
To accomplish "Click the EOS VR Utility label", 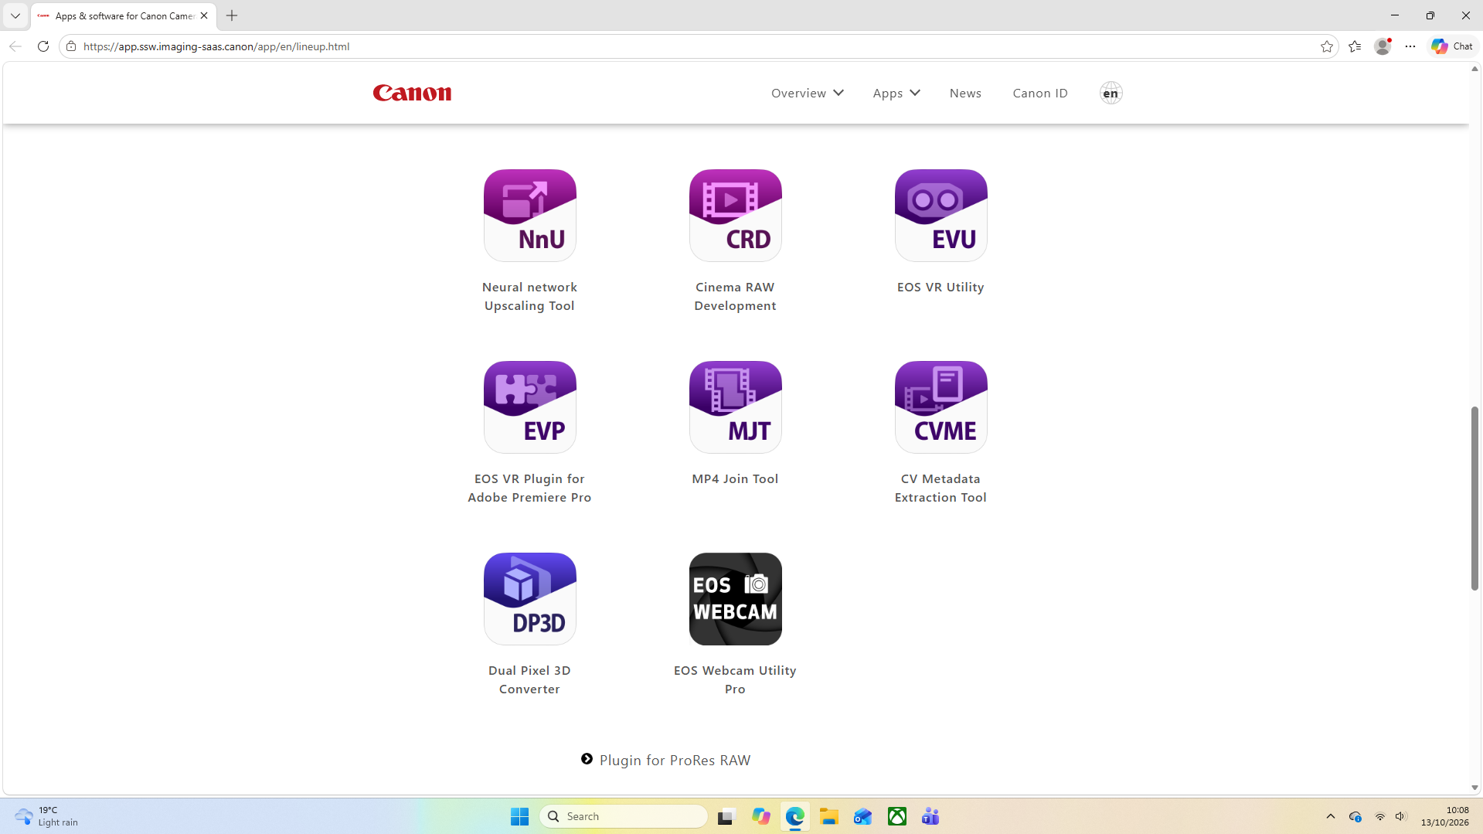I will 940,287.
